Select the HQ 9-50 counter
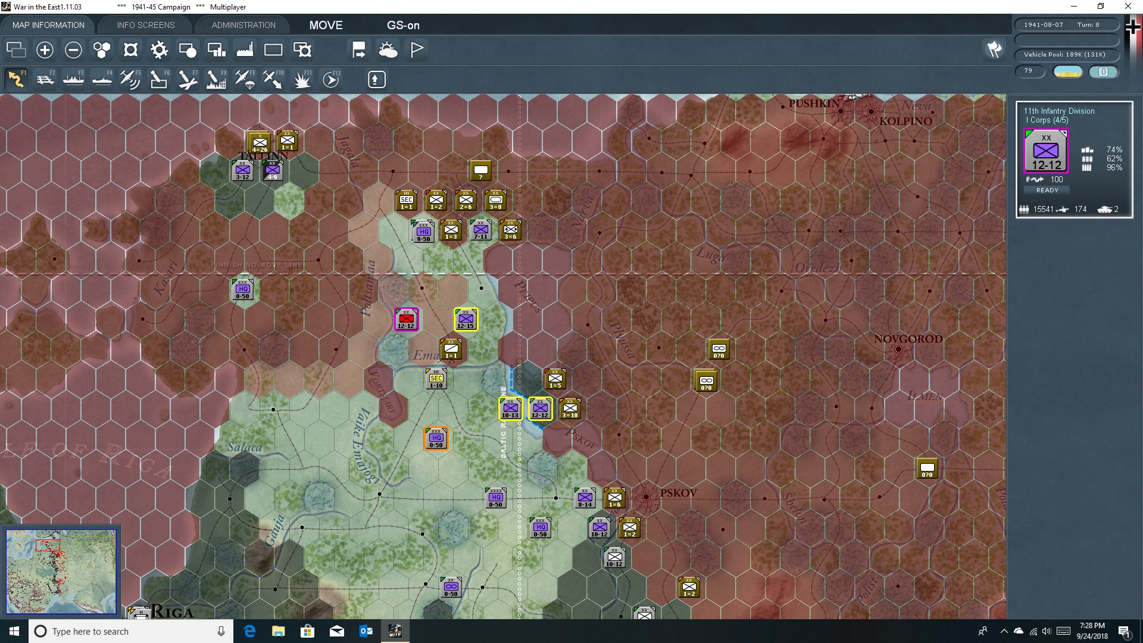This screenshot has height=643, width=1143. (x=424, y=231)
